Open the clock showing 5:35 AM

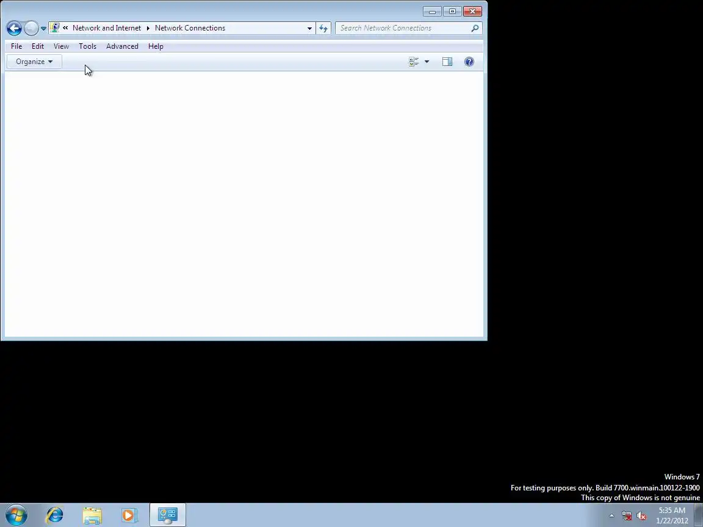click(x=672, y=515)
